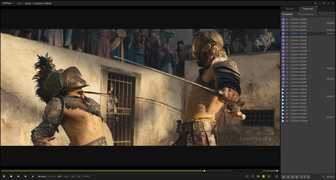Select playlist entry 21. 1 СЕЗОН 1 СЕРИЯ

[x=308, y=89]
